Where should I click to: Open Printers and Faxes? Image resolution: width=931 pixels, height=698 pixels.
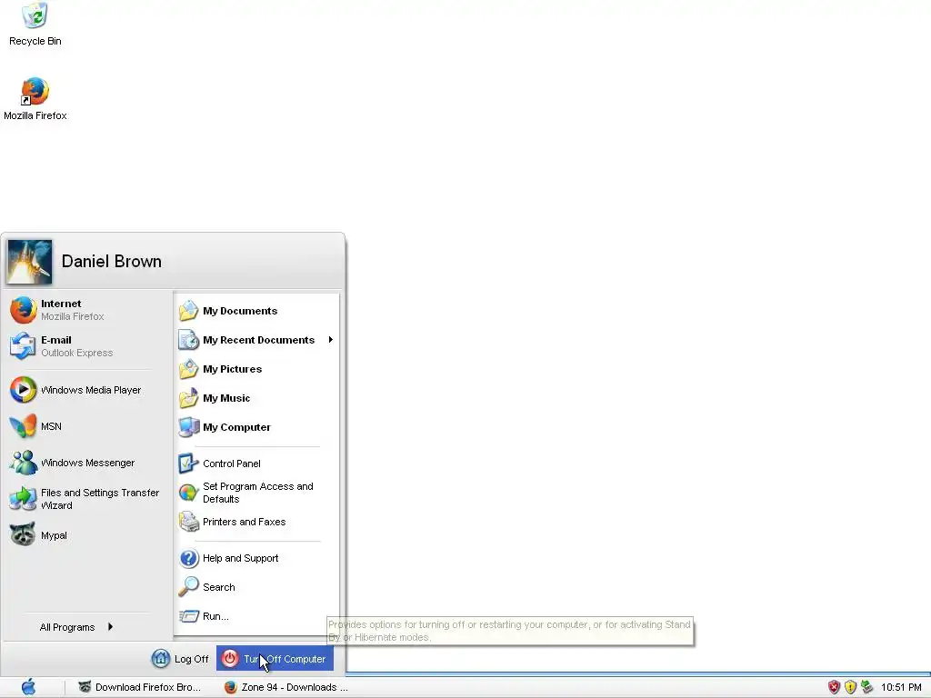pyautogui.click(x=257, y=522)
